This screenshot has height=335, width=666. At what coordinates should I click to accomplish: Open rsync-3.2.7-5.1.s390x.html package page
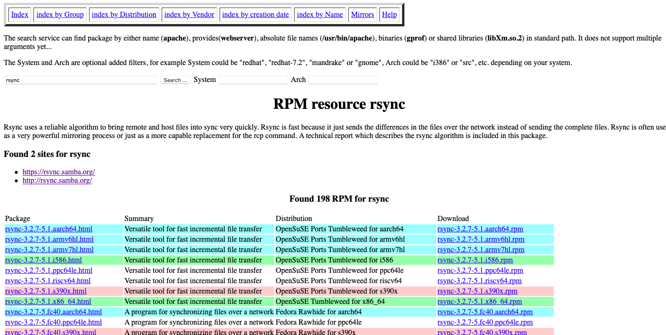click(x=46, y=291)
